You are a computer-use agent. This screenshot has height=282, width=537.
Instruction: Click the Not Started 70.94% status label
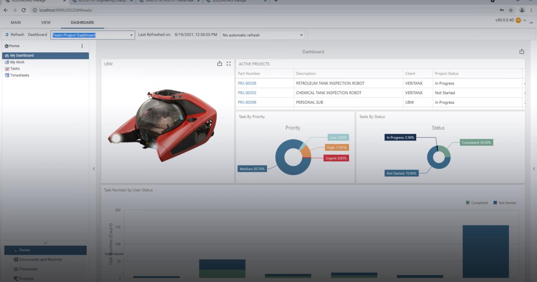click(401, 173)
